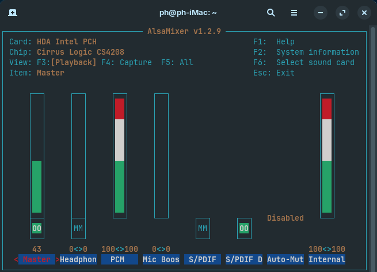Click the Headphone volume bar
The image size is (377, 272).
(x=78, y=156)
